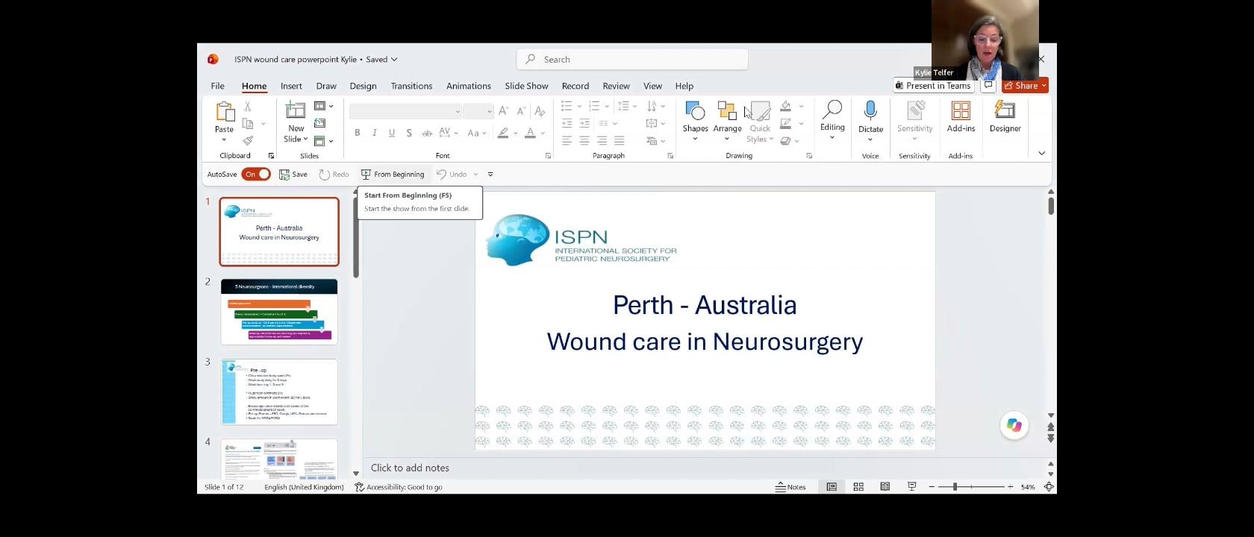The width and height of the screenshot is (1254, 537).
Task: Toggle Underline formatting
Action: [x=392, y=133]
